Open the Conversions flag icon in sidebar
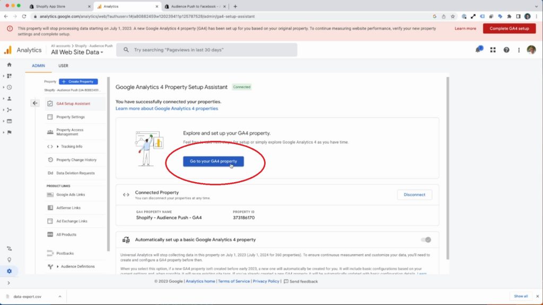 point(10,132)
